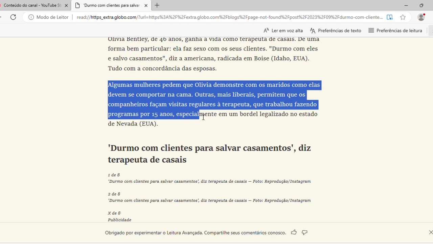Click the Modo de Leitor info icon
Screen dimensions: 433x244
31,17
